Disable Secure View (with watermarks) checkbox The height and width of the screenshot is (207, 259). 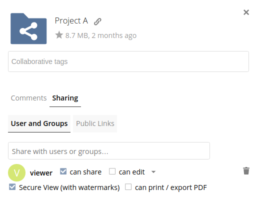(x=12, y=187)
